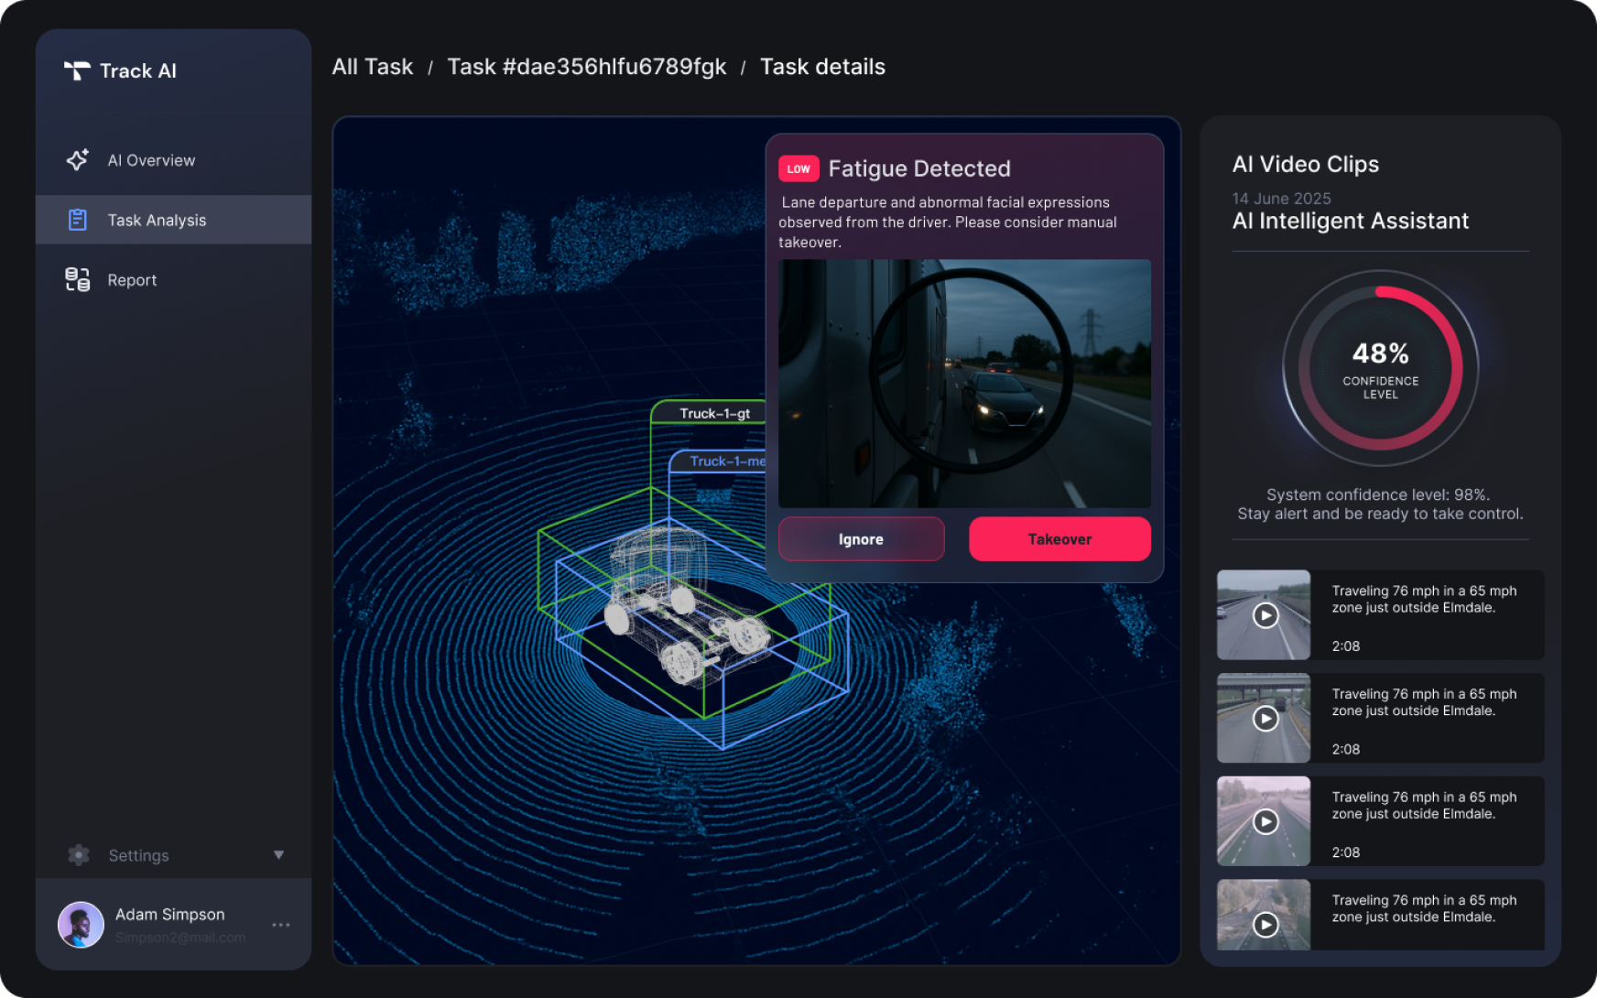Click the Fatigue Detected heading
This screenshot has height=998, width=1597.
(x=919, y=168)
